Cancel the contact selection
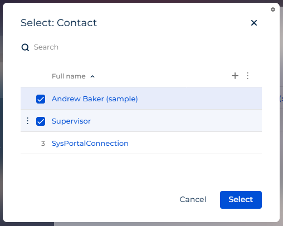Screen dimensions: 283x226 (x=193, y=199)
